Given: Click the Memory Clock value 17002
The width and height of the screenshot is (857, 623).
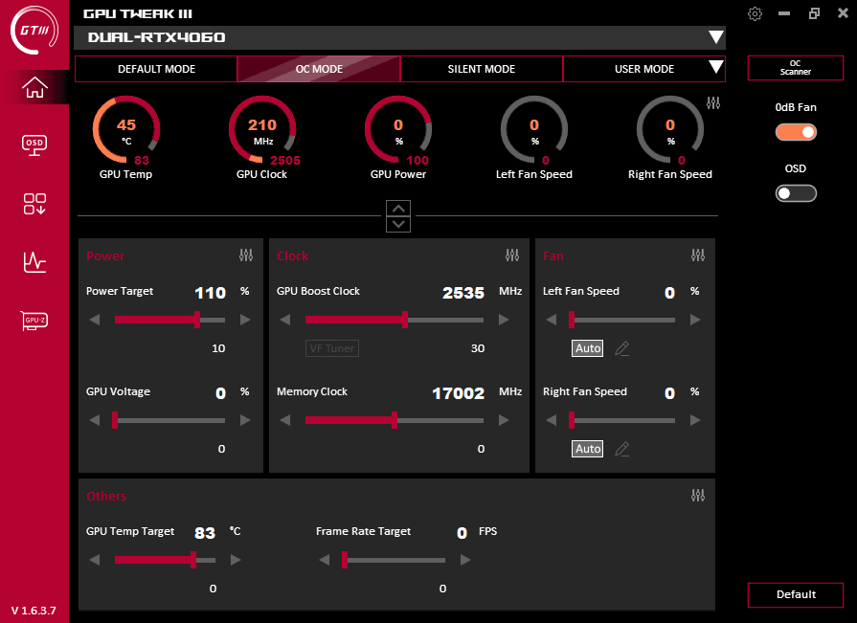Looking at the screenshot, I should click(458, 393).
